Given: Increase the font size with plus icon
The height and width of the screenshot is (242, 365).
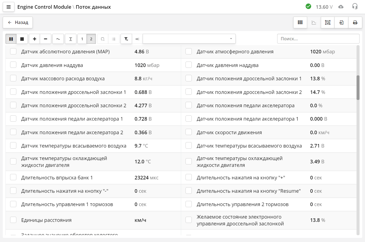Looking at the screenshot, I should click(x=34, y=39).
